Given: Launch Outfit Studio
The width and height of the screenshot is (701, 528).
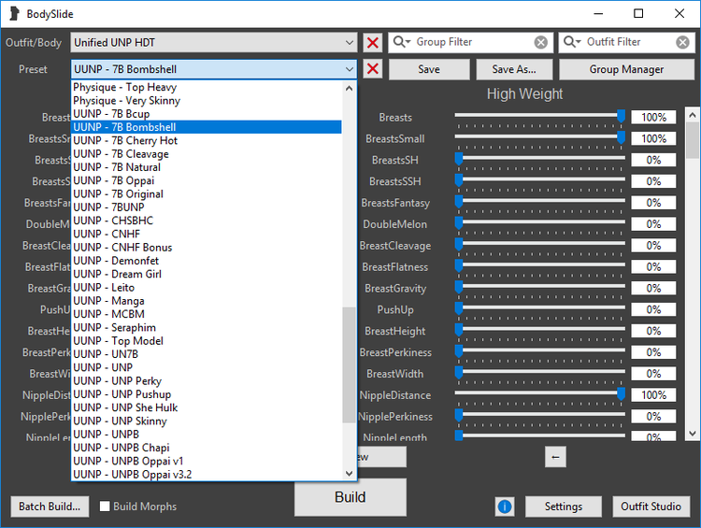Looking at the screenshot, I should click(651, 507).
